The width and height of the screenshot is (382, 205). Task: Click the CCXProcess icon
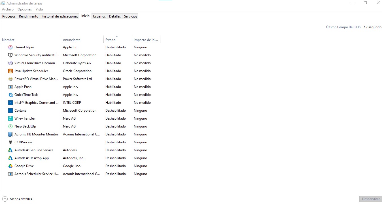[x=10, y=142]
